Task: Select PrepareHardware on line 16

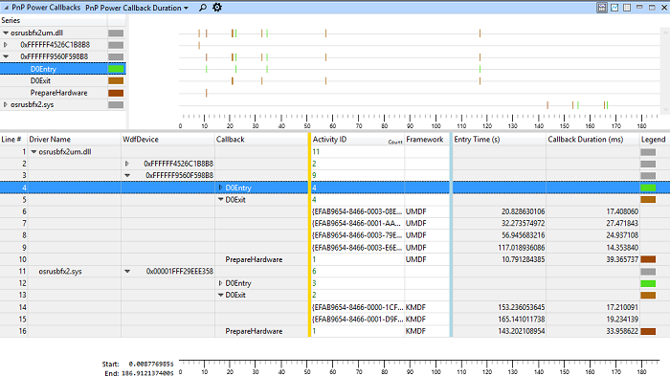Action: point(254,331)
